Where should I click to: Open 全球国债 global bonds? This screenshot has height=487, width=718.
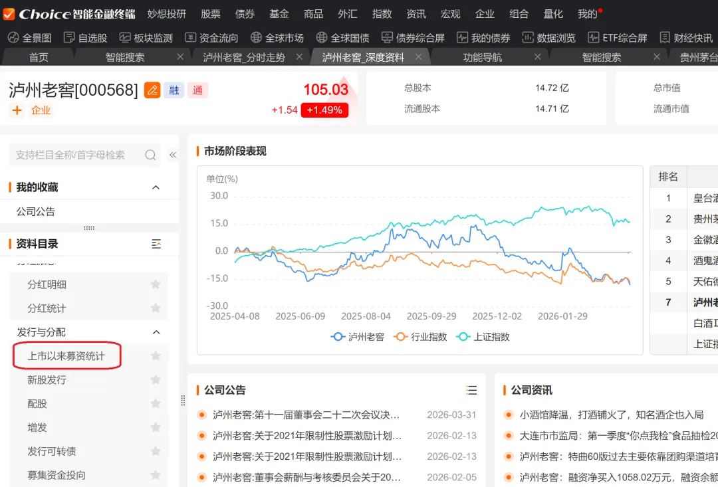tap(342, 38)
